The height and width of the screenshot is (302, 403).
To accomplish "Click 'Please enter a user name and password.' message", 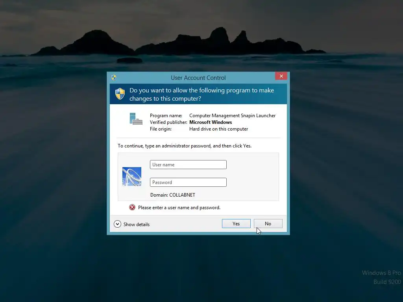I will 179,208.
